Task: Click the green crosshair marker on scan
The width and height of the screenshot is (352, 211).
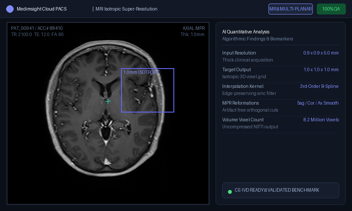Action: (x=108, y=102)
